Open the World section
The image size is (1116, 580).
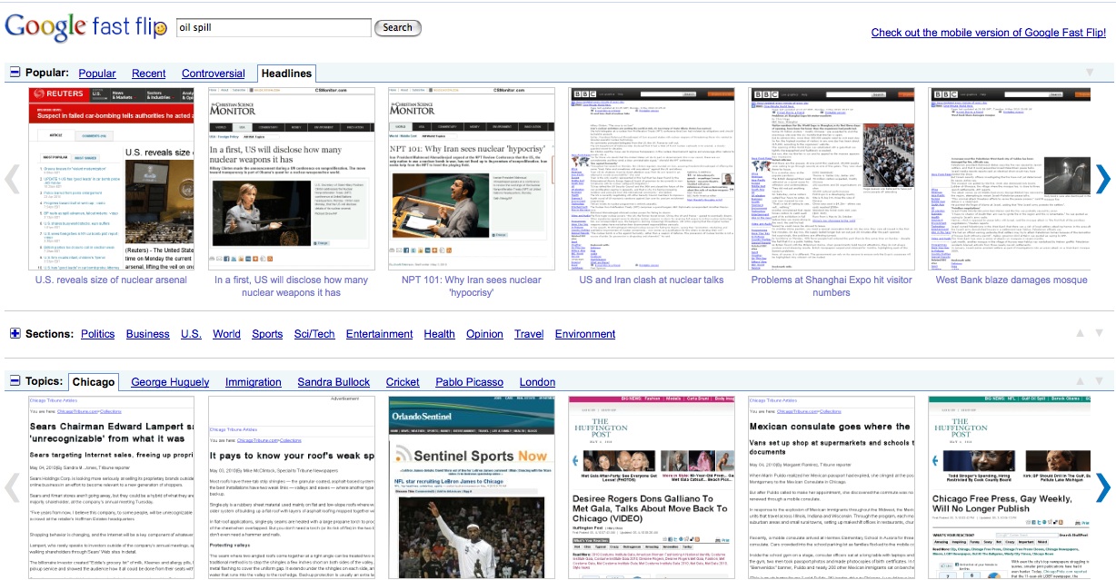[227, 334]
